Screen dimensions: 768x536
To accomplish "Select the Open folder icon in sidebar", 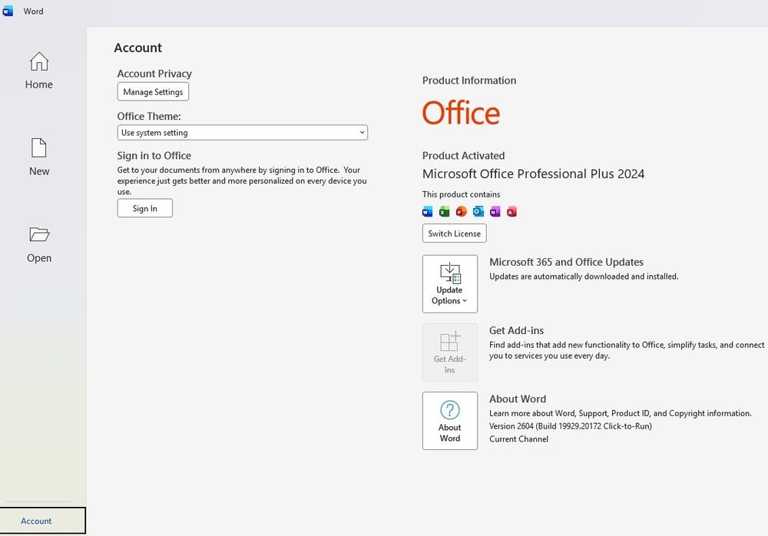I will click(39, 235).
